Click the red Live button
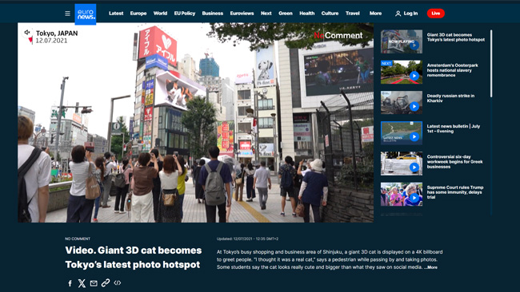Viewport: 520px width, 292px height. pyautogui.click(x=436, y=14)
